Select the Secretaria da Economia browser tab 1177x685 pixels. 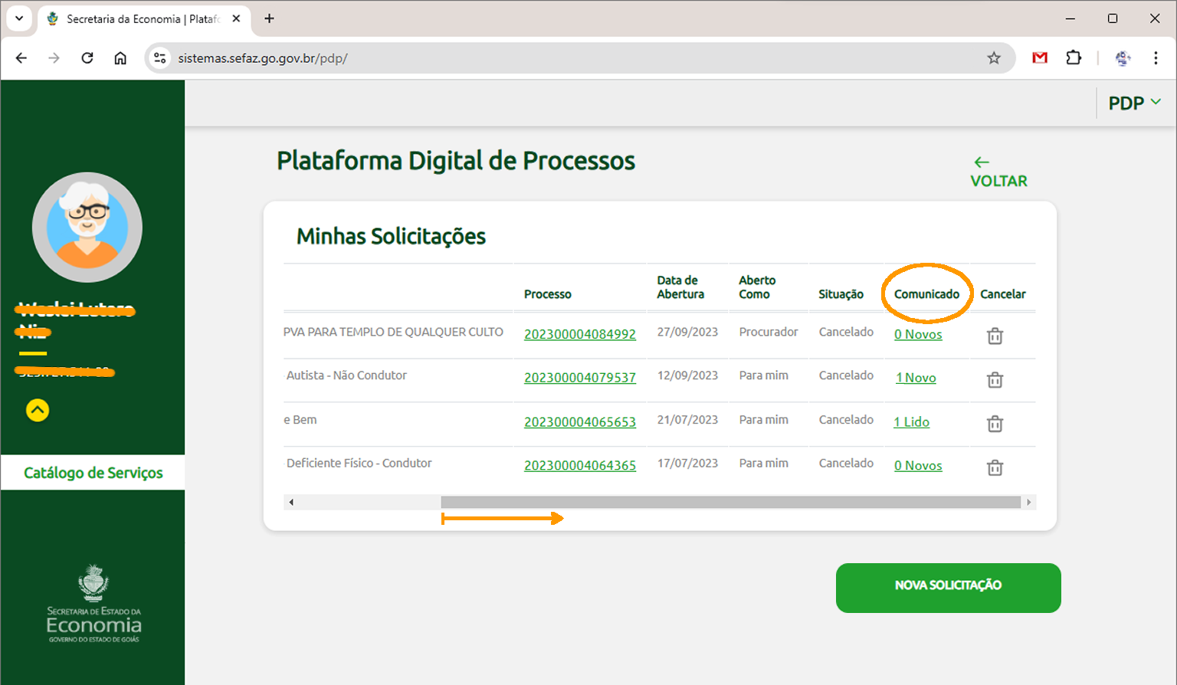click(x=138, y=18)
